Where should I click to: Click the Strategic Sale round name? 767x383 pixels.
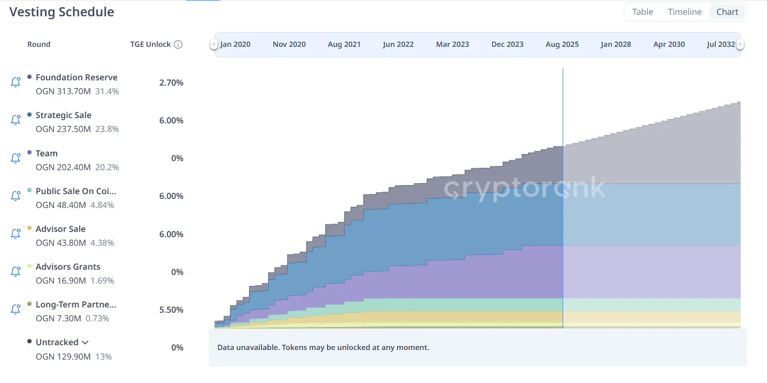63,115
